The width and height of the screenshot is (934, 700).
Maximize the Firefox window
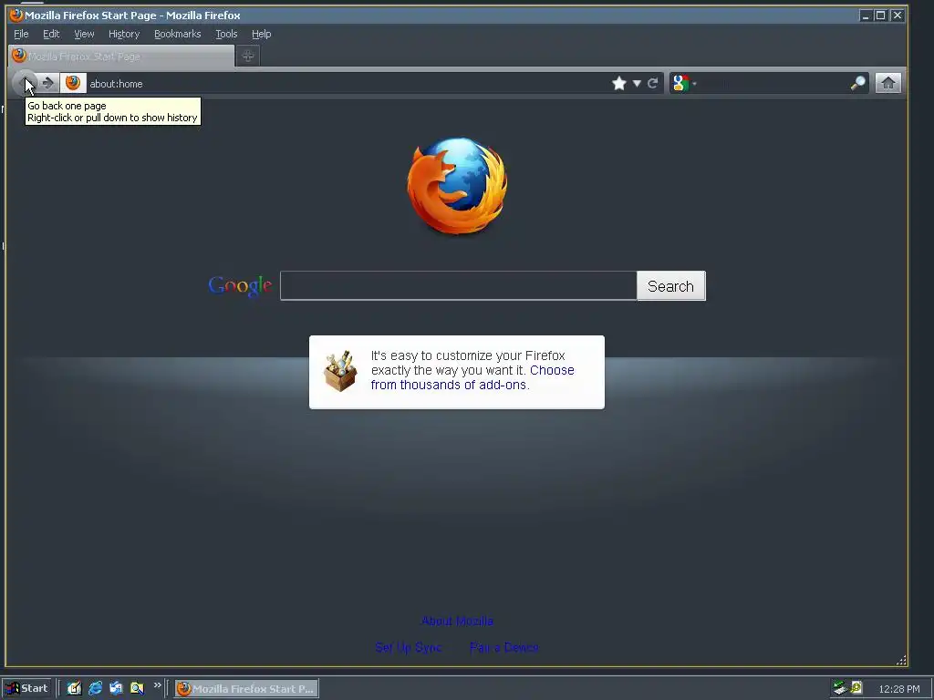coord(880,15)
